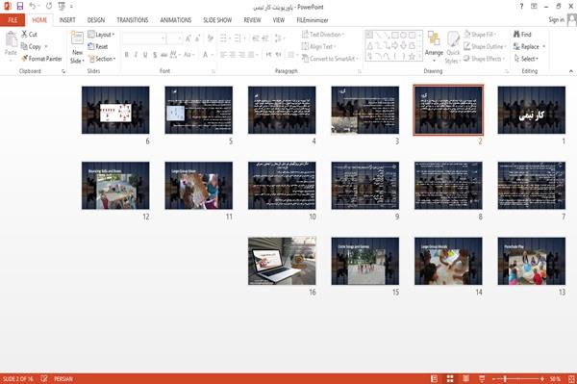This screenshot has width=577, height=384.
Task: Toggle text Shadow formatting
Action: coord(155,55)
